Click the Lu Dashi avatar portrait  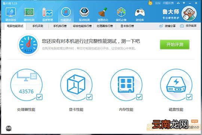(x=189, y=14)
